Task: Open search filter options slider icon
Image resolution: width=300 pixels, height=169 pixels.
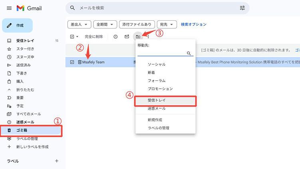Action: (x=242, y=8)
